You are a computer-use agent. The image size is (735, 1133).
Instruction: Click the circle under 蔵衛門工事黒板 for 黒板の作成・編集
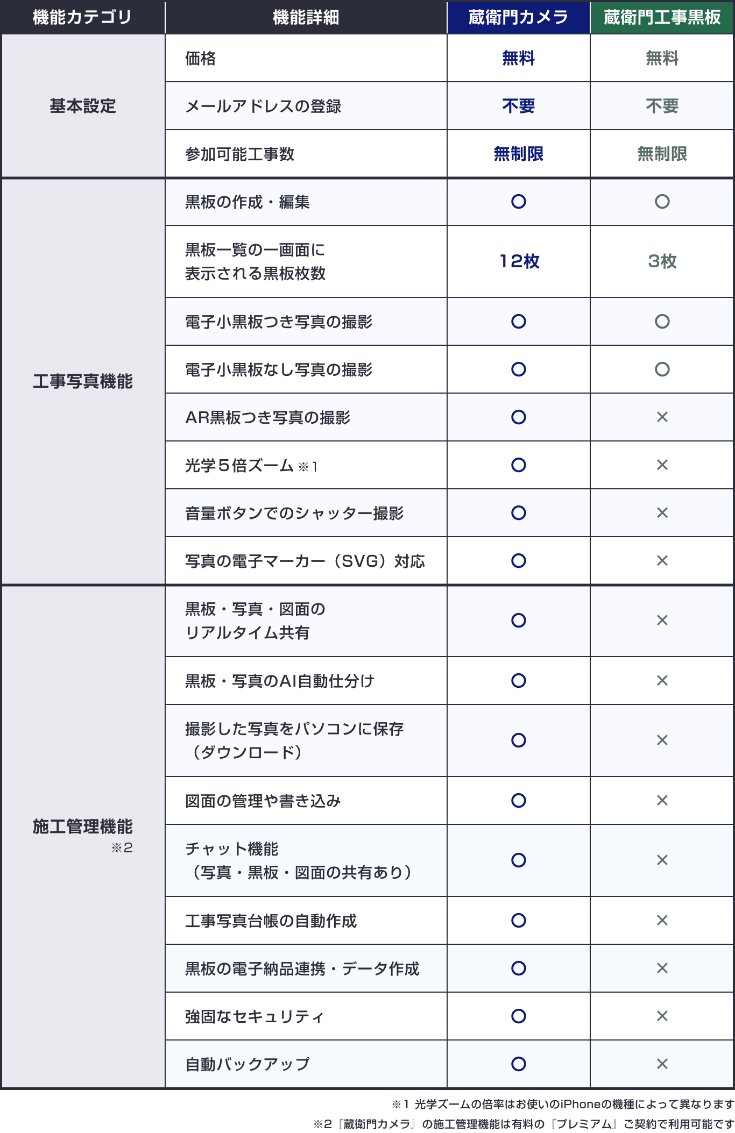point(662,202)
